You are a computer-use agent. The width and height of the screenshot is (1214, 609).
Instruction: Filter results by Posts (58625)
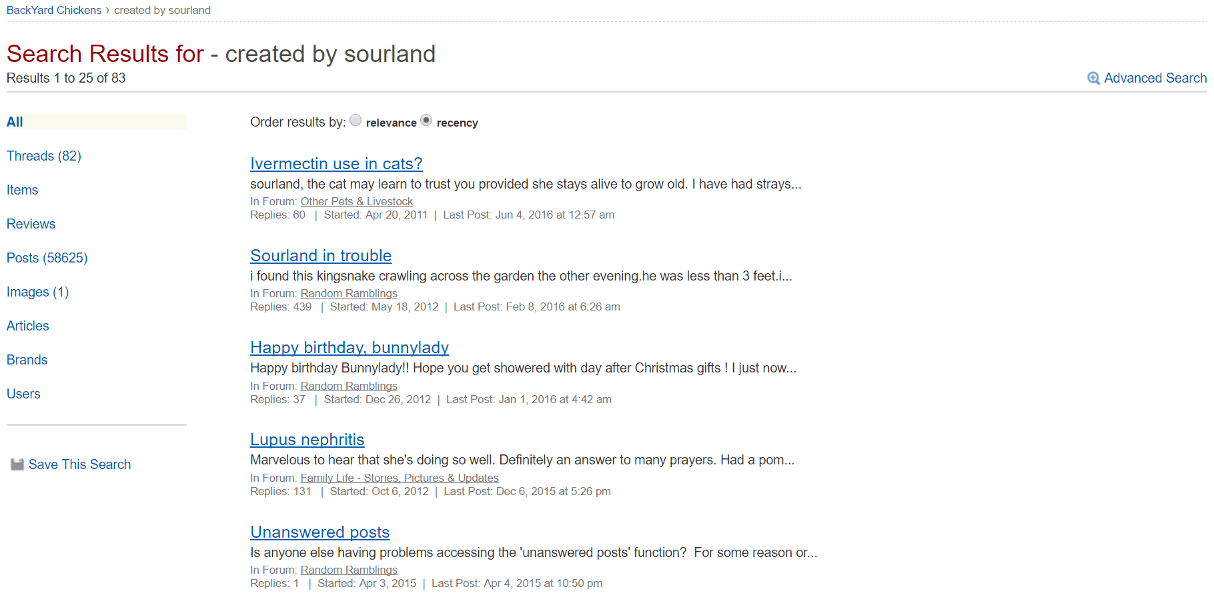click(x=47, y=258)
